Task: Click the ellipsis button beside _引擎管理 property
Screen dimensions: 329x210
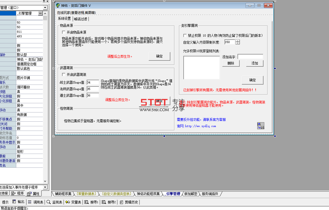Action: click(40, 13)
